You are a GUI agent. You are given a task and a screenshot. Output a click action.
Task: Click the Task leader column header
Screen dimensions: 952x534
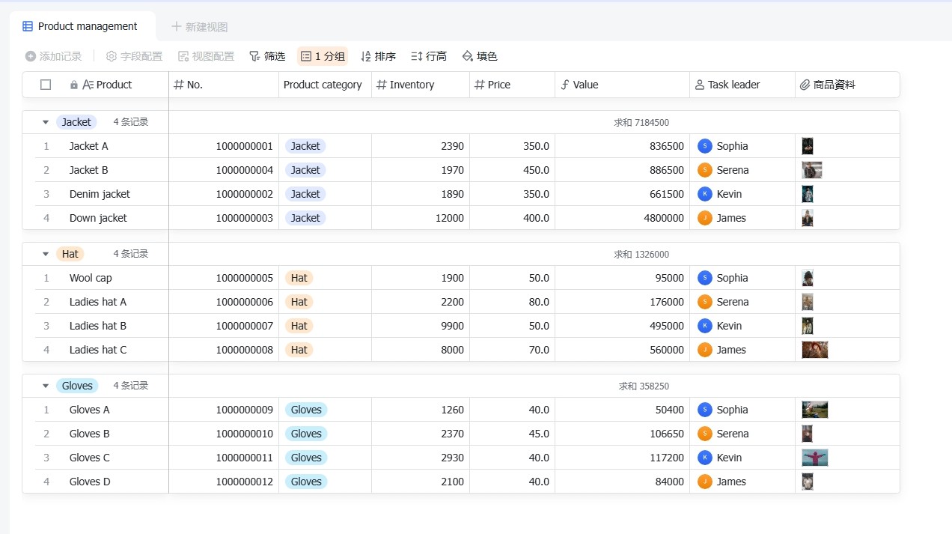[x=742, y=85]
